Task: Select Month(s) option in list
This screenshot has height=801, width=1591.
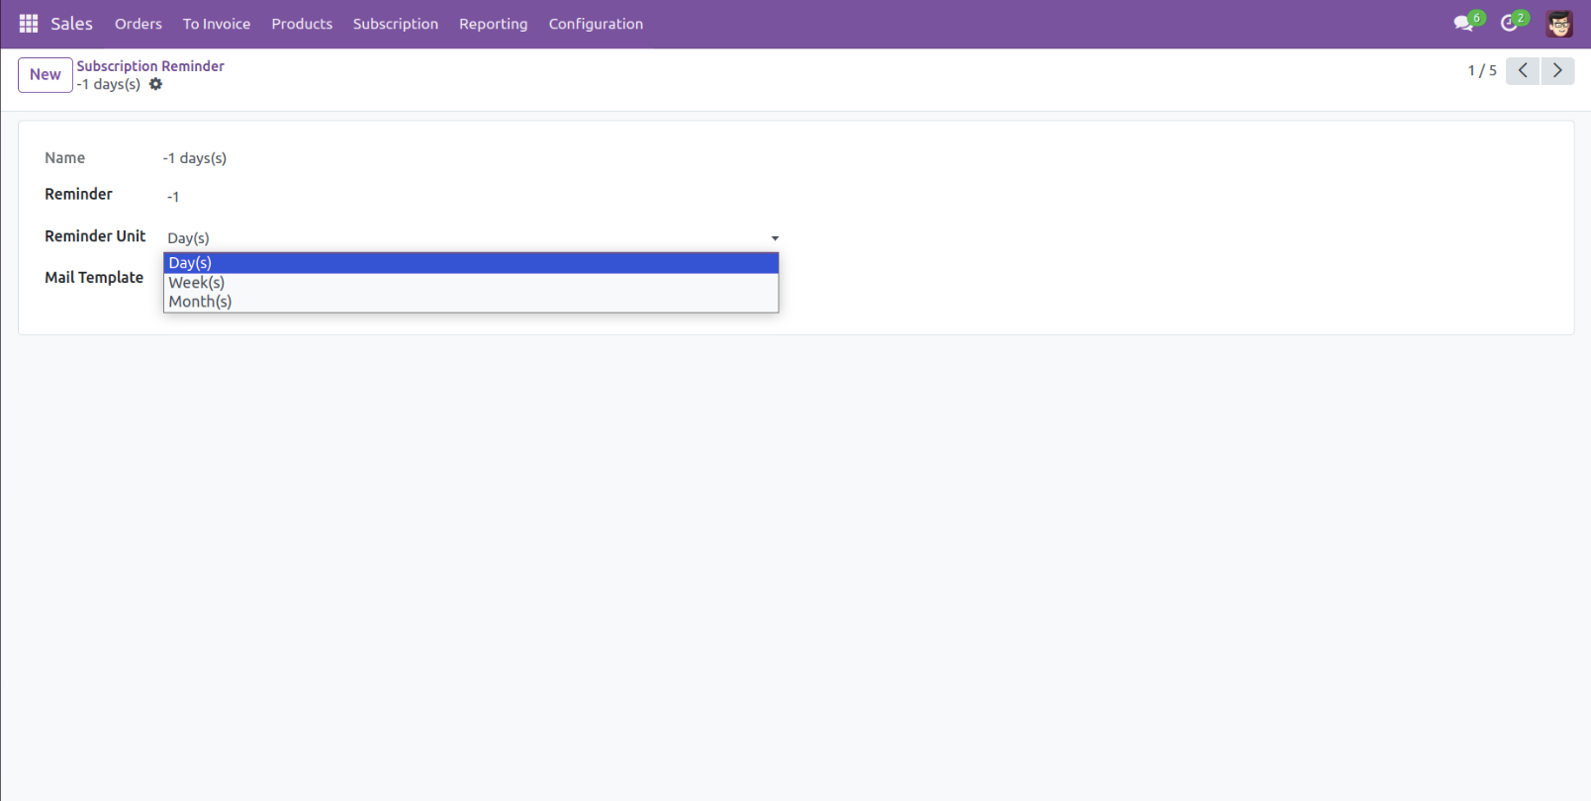Action: click(x=471, y=302)
